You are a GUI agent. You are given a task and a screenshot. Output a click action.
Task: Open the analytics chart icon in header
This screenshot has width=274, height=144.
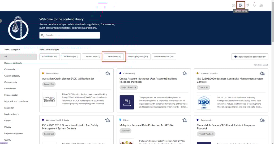tap(234, 5)
